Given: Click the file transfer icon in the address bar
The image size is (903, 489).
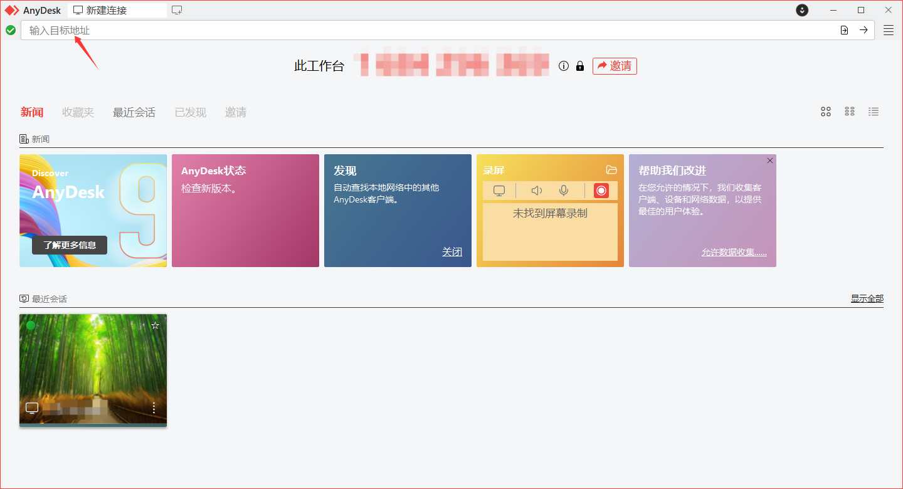Looking at the screenshot, I should tap(845, 30).
